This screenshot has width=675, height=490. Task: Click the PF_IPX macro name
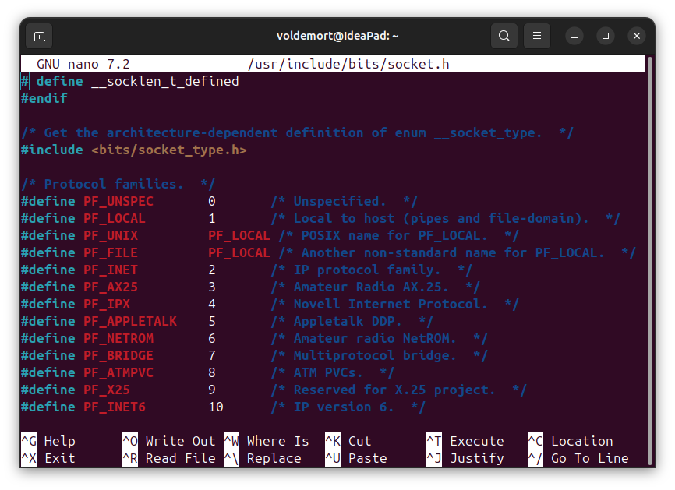point(107,304)
